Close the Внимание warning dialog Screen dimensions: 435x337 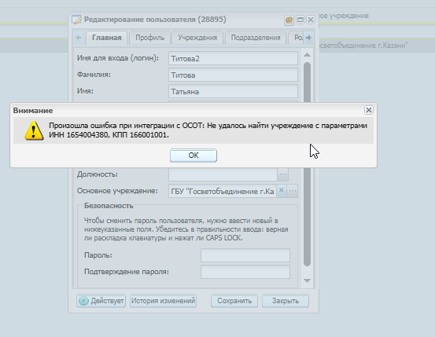(369, 110)
